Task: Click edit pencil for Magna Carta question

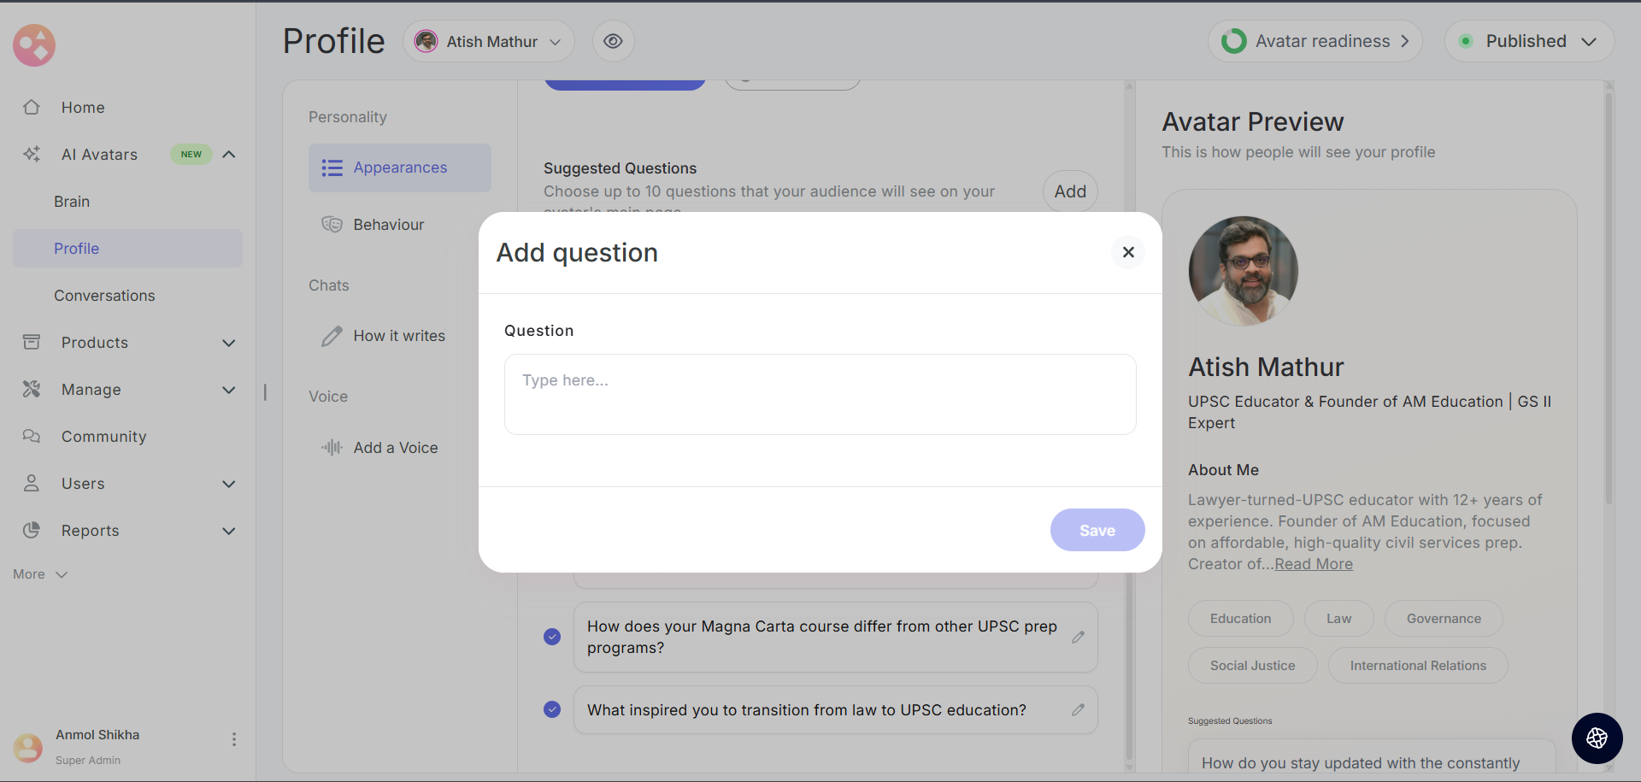Action: click(1078, 638)
